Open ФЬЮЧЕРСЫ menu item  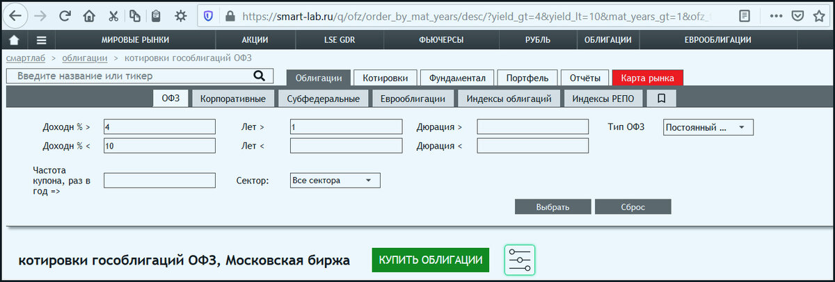click(441, 40)
